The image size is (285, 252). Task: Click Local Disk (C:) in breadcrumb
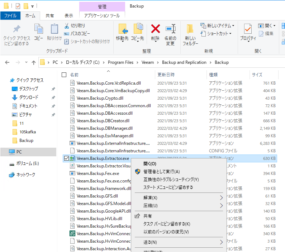83,62
